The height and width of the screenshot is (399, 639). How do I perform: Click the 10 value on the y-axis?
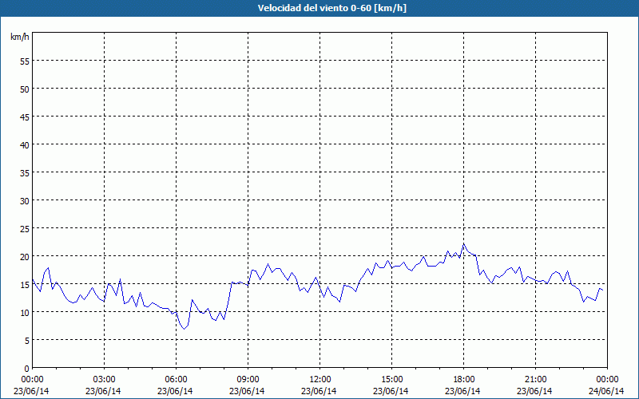tap(25, 312)
